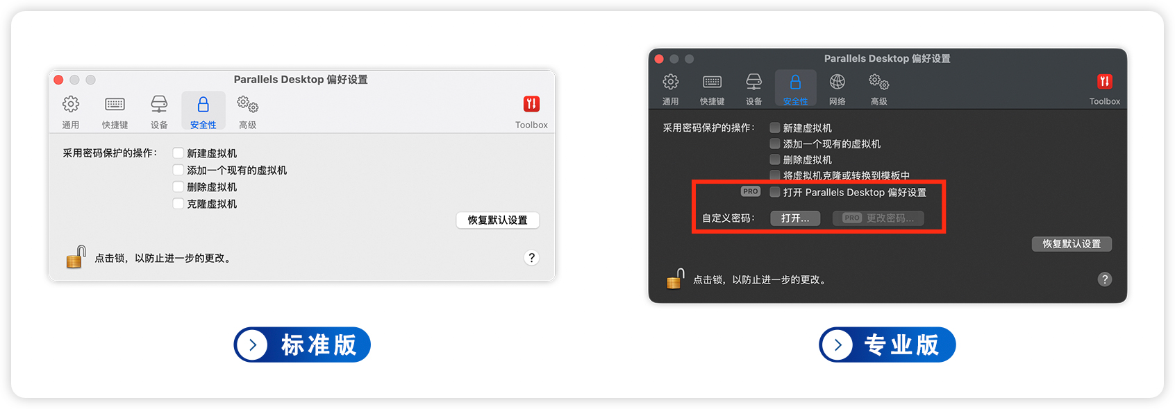The height and width of the screenshot is (409, 1175).
Task: Toggle 打开 Parallels Desktop 偏好设置 checkbox
Action: [775, 192]
